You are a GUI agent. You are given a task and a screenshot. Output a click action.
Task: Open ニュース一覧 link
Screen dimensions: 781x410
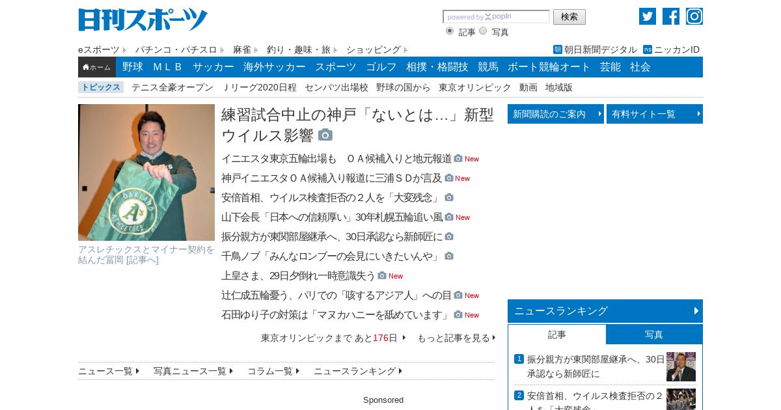tap(109, 371)
